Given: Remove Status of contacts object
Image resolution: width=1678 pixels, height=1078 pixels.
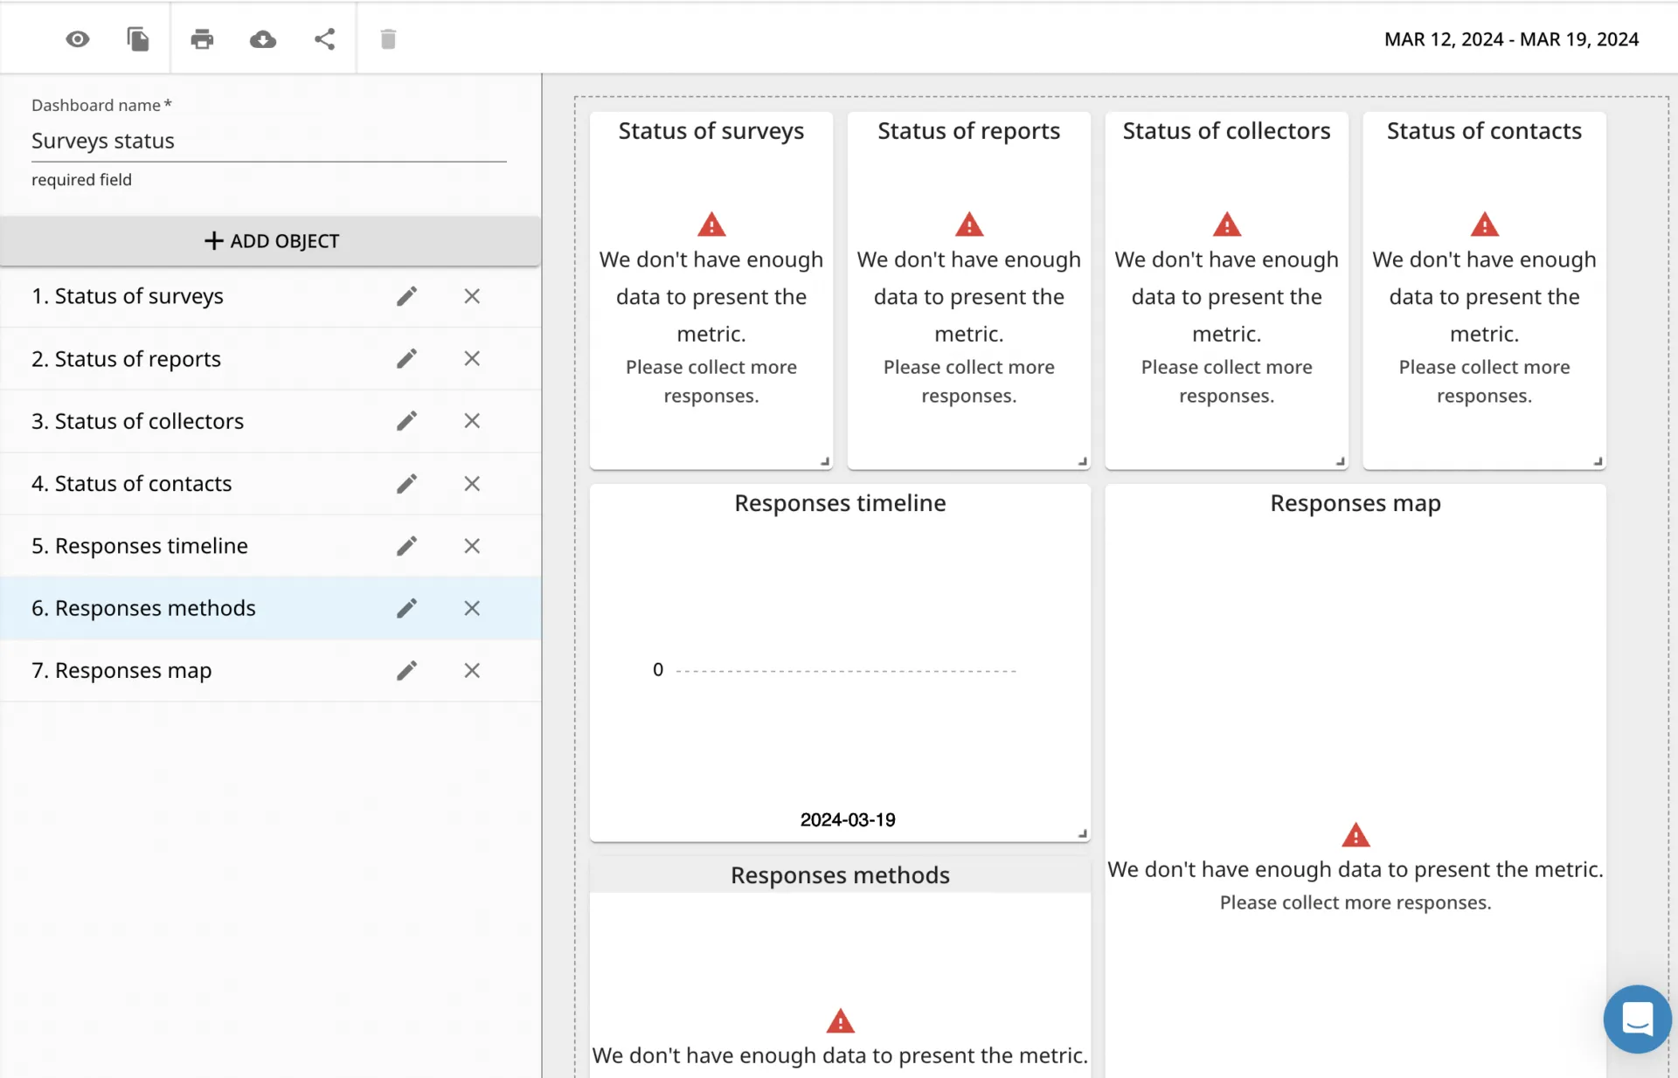Looking at the screenshot, I should coord(472,484).
